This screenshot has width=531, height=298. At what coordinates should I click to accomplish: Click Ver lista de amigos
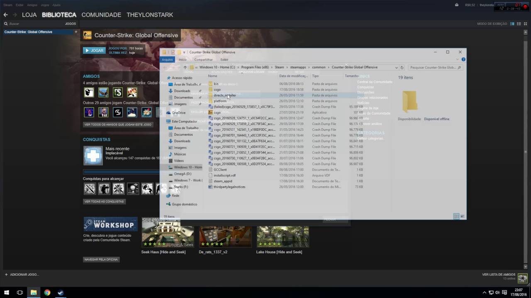499,274
